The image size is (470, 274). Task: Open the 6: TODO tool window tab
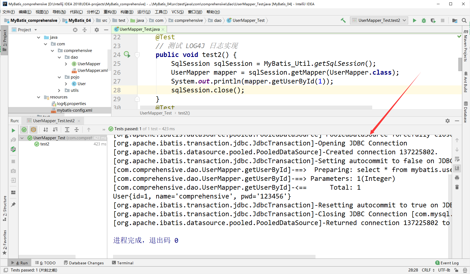45,263
